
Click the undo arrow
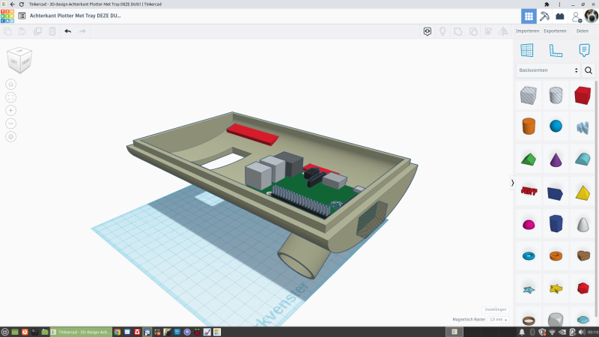[67, 31]
